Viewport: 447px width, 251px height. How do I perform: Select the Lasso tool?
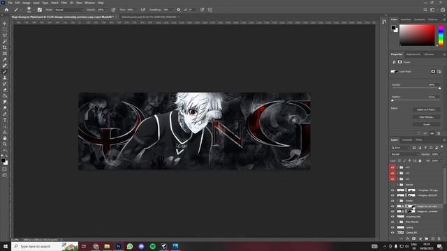coord(5,36)
